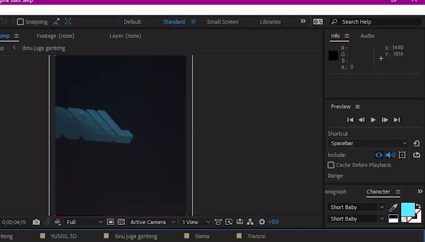The image size is (425, 242).
Task: Take a snapshot with the camera icon
Action: (36, 222)
